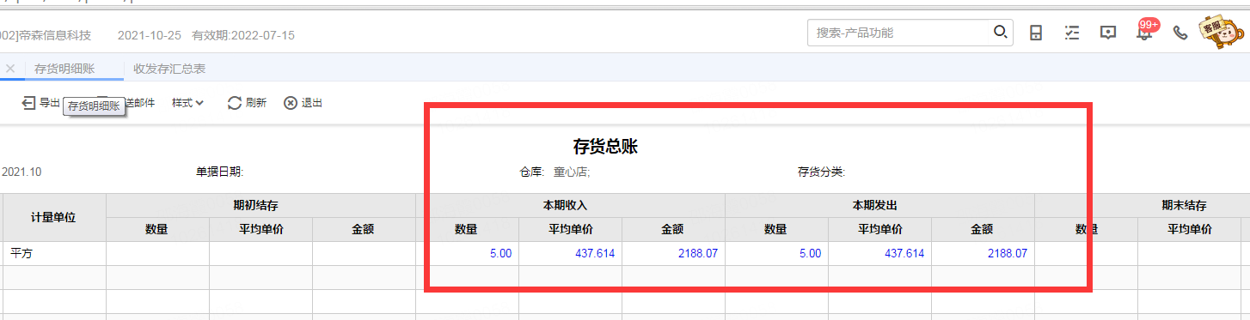Click the 帝森信息科技 company name
Screen dimensions: 1250x320
click(x=56, y=35)
